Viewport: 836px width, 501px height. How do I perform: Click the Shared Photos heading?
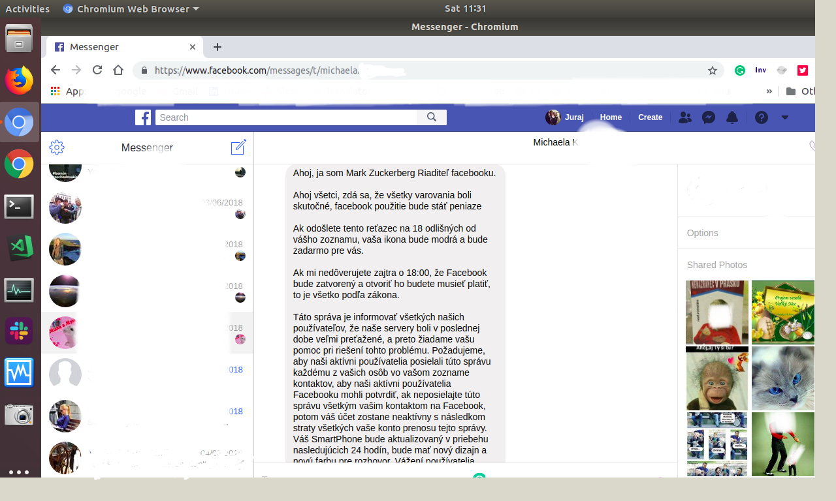tap(717, 265)
